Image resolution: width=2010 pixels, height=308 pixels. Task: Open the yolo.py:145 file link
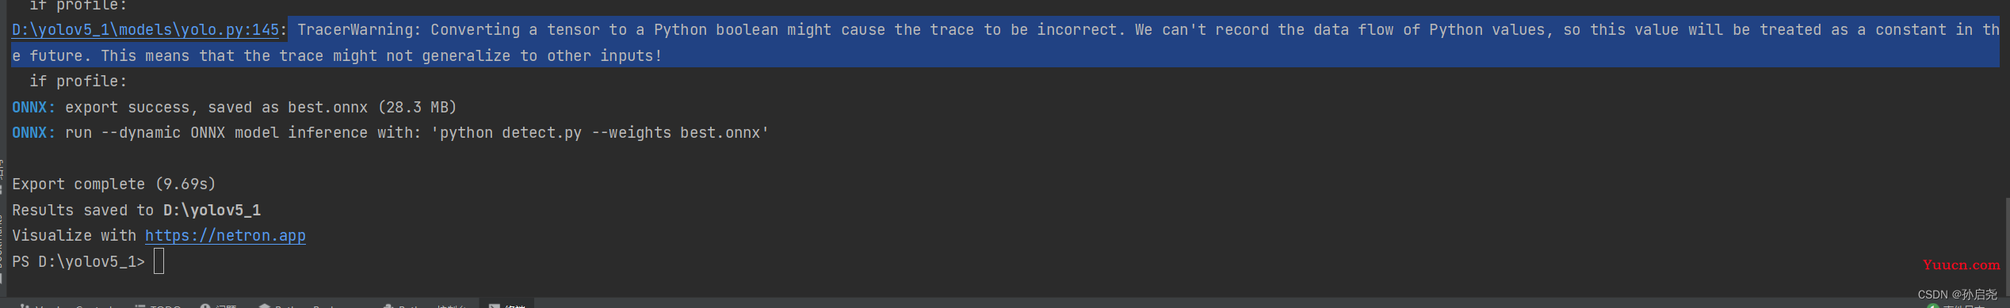click(x=145, y=30)
